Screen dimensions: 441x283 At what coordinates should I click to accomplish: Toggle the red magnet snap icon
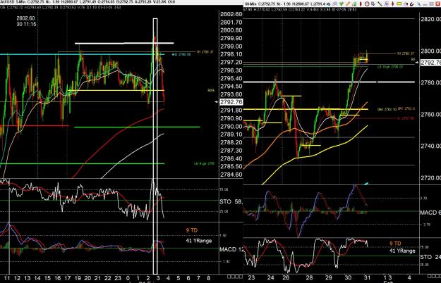click(x=412, y=4)
